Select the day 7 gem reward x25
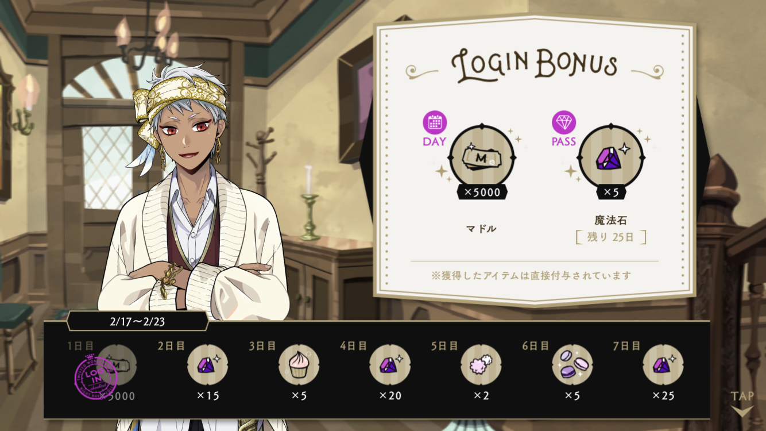Viewport: 766px width, 431px height. click(663, 364)
